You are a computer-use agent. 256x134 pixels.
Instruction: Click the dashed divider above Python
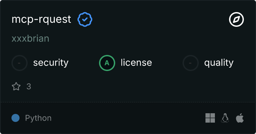click(x=128, y=102)
